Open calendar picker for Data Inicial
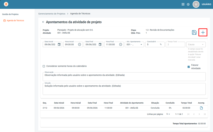This screenshot has width=213, height=132. click(59, 44)
